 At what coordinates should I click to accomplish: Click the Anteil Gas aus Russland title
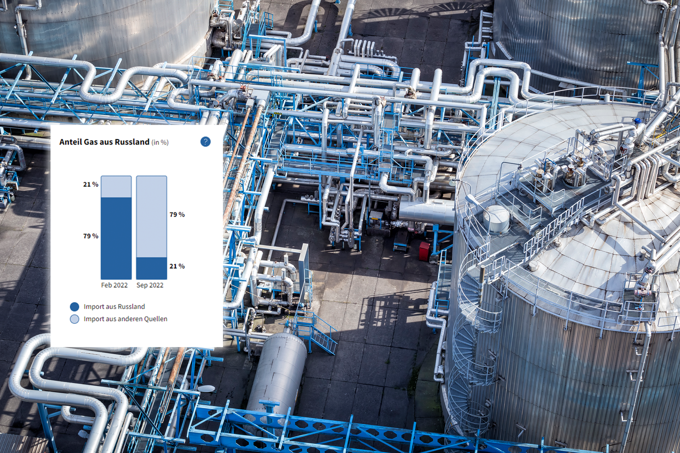click(104, 142)
